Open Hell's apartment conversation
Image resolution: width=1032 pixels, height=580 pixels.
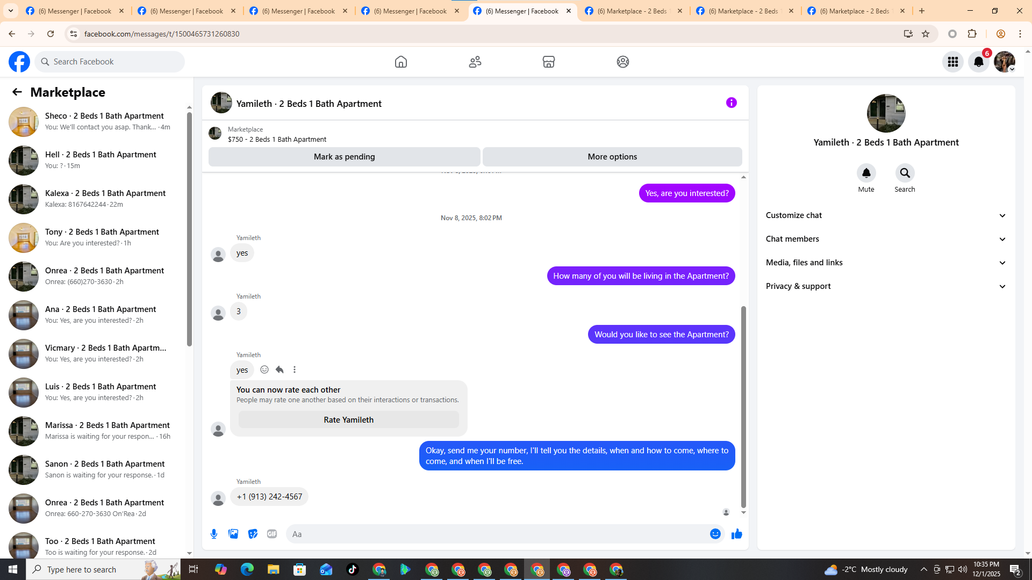pos(95,160)
